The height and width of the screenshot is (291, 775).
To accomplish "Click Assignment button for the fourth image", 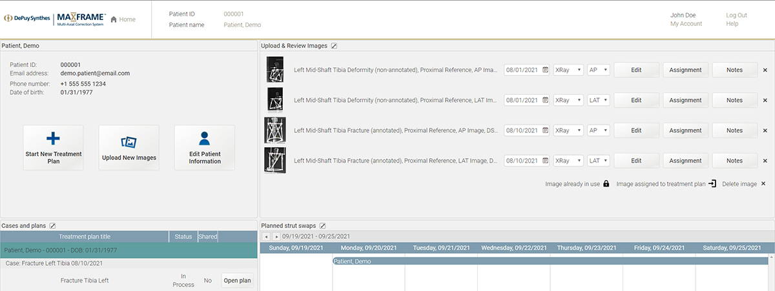I will pos(685,161).
